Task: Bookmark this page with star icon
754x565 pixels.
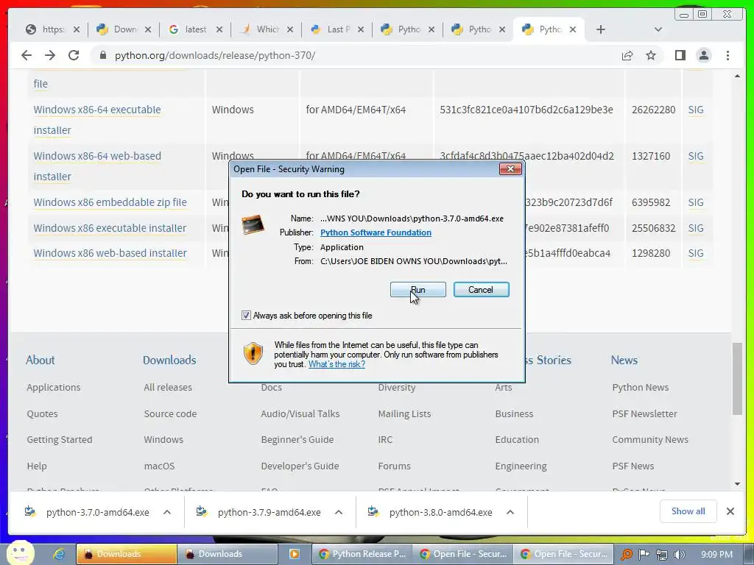Action: click(x=651, y=55)
